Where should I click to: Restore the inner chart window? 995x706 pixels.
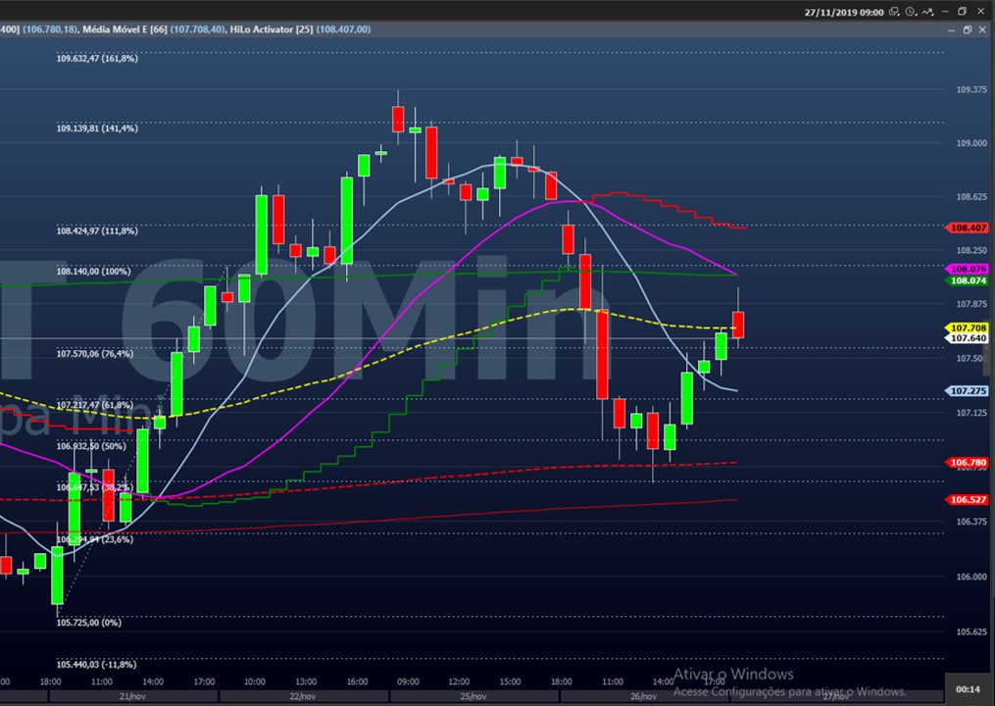point(967,29)
